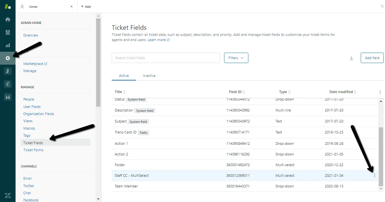Click the search magnifier icon at top right
Image resolution: width=385 pixels, height=202 pixels.
tap(382, 6)
